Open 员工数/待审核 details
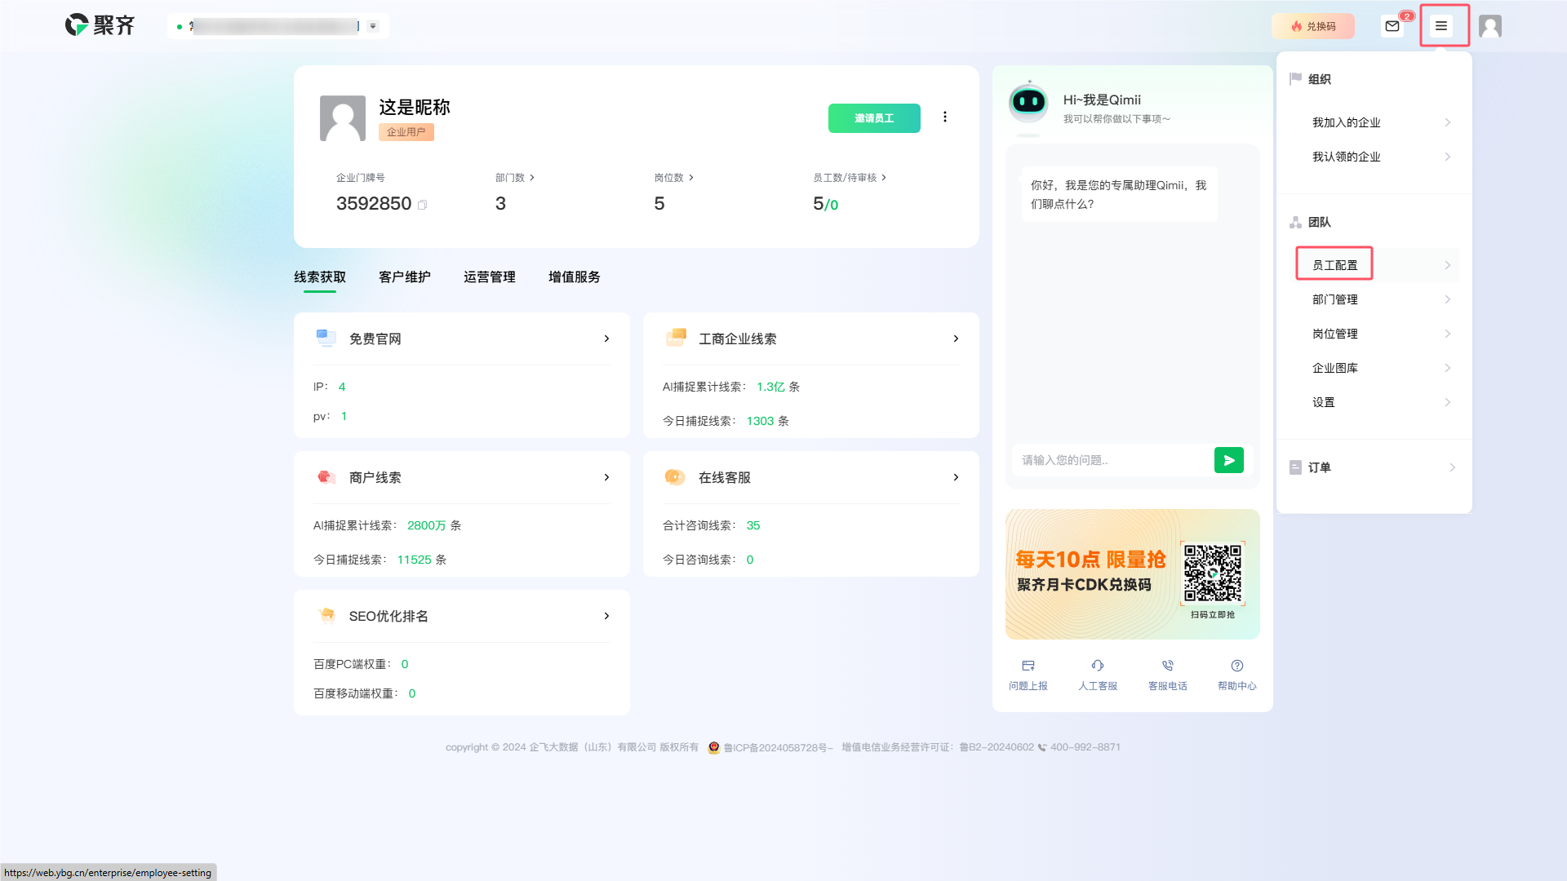Image resolution: width=1567 pixels, height=881 pixels. [850, 178]
